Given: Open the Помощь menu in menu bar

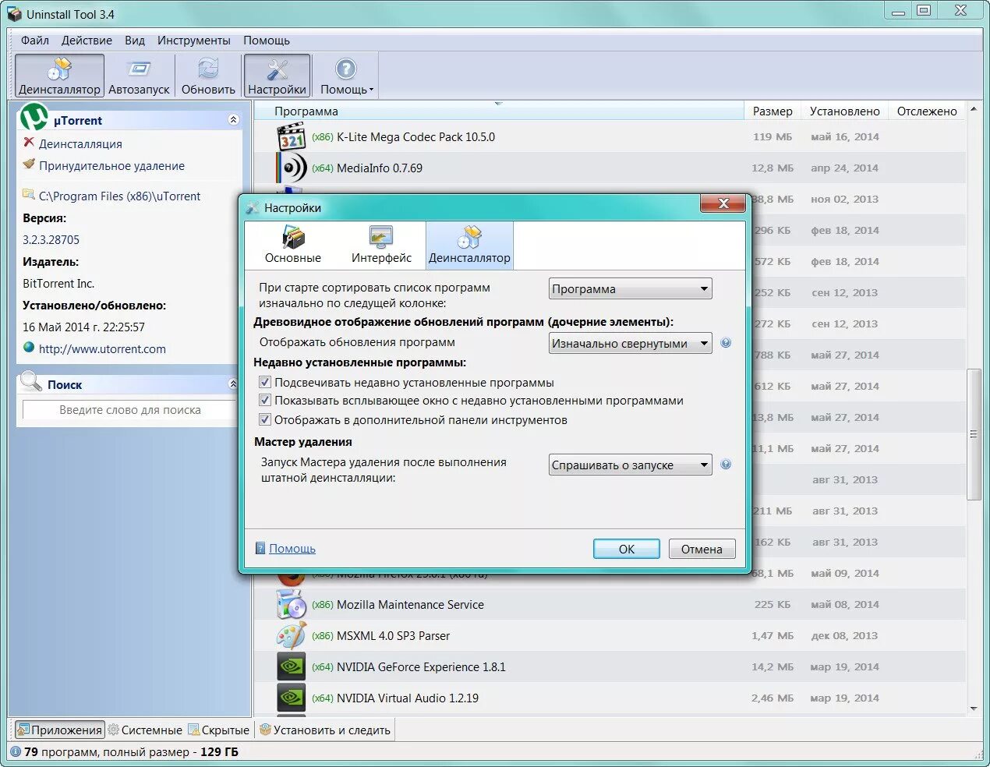Looking at the screenshot, I should pyautogui.click(x=267, y=41).
